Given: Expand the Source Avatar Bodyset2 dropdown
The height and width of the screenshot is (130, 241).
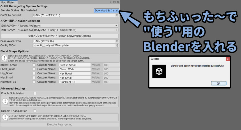Looking at the screenshot, I should coord(74,30).
